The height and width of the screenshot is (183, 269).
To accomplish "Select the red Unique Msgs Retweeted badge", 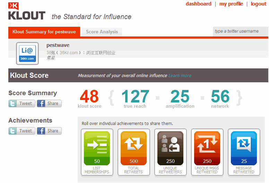I will point(207,152).
